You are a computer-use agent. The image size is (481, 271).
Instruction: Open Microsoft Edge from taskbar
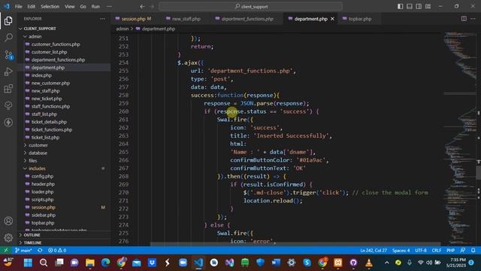tap(105, 263)
